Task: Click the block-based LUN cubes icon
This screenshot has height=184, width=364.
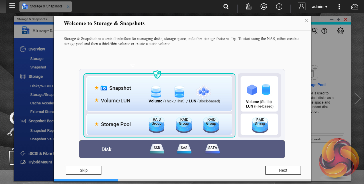Action: [x=203, y=92]
